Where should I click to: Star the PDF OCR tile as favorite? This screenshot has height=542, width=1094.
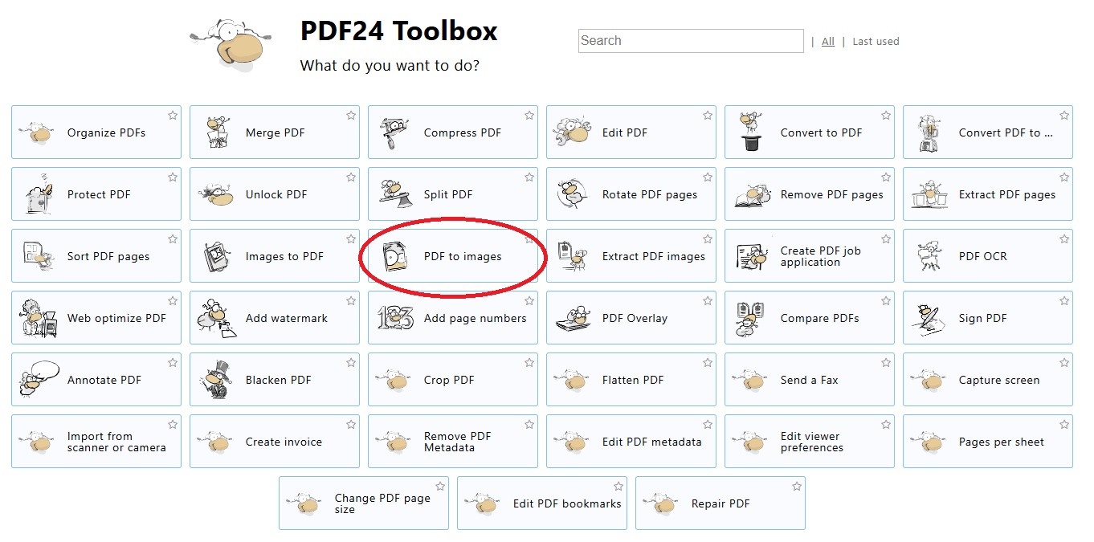pyautogui.click(x=1064, y=239)
